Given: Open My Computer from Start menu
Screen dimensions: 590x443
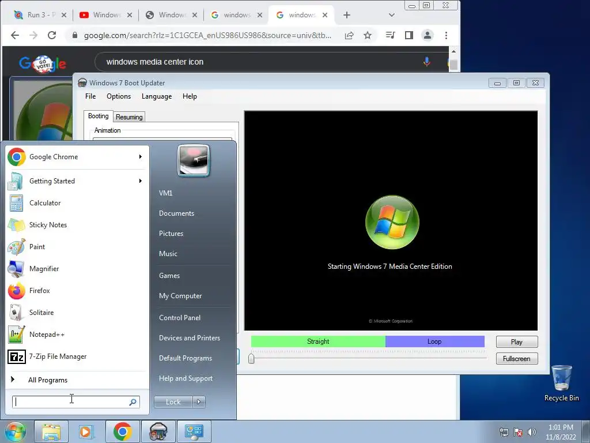Looking at the screenshot, I should [x=180, y=296].
